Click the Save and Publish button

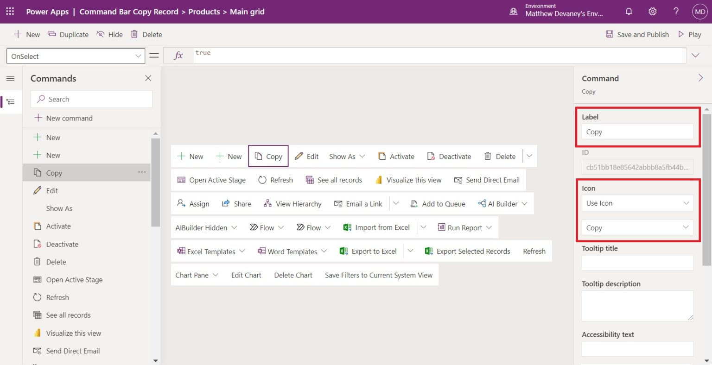tap(637, 34)
